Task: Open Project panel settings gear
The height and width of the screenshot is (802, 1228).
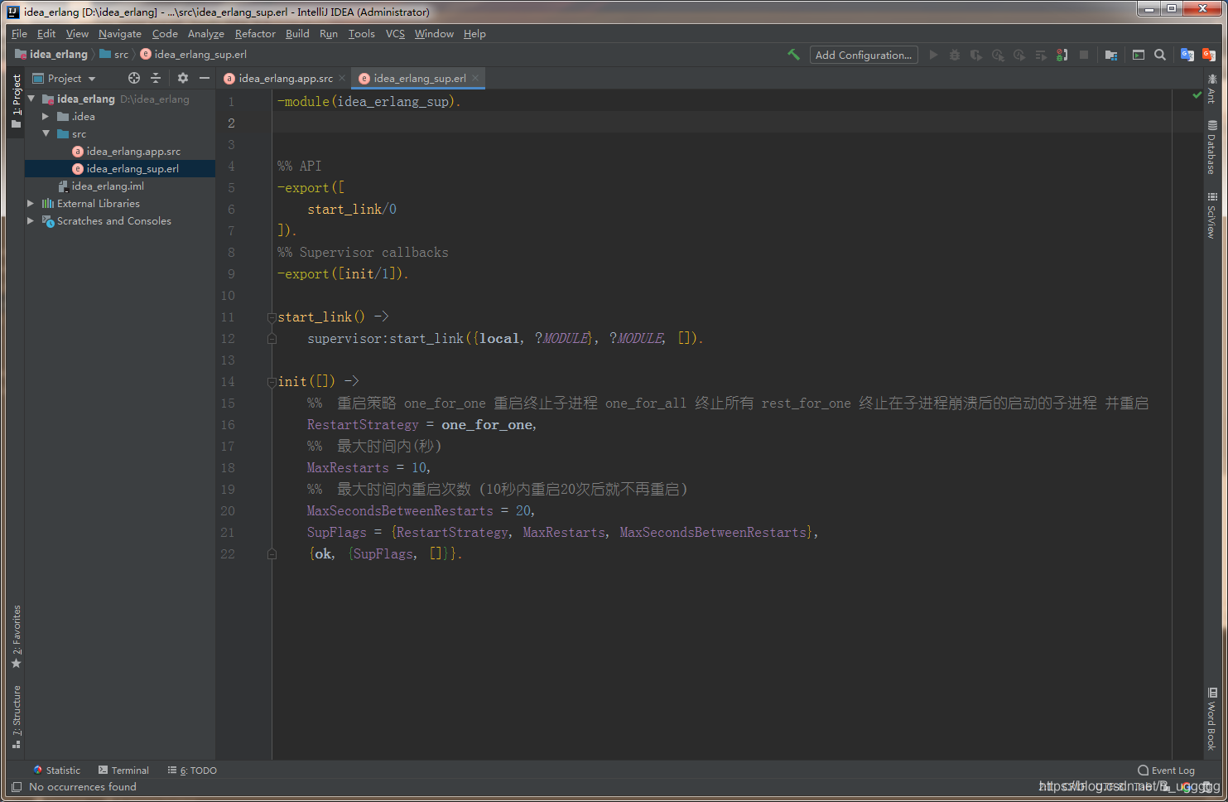Action: click(183, 78)
